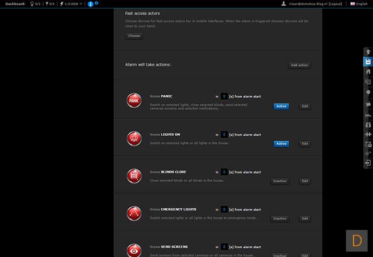Click the flag icon next to English
Viewport: 373px width, 257px height.
(352, 4)
